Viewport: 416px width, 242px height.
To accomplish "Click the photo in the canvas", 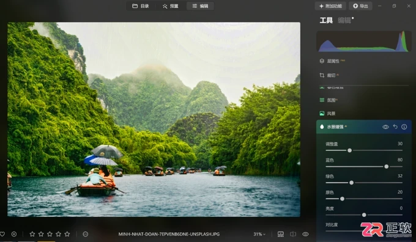I will [x=154, y=119].
